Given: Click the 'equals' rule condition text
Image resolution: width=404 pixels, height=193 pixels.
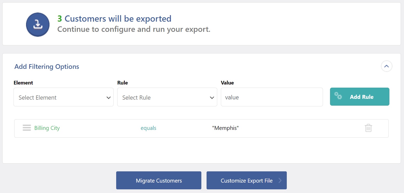Looking at the screenshot, I should (148, 128).
